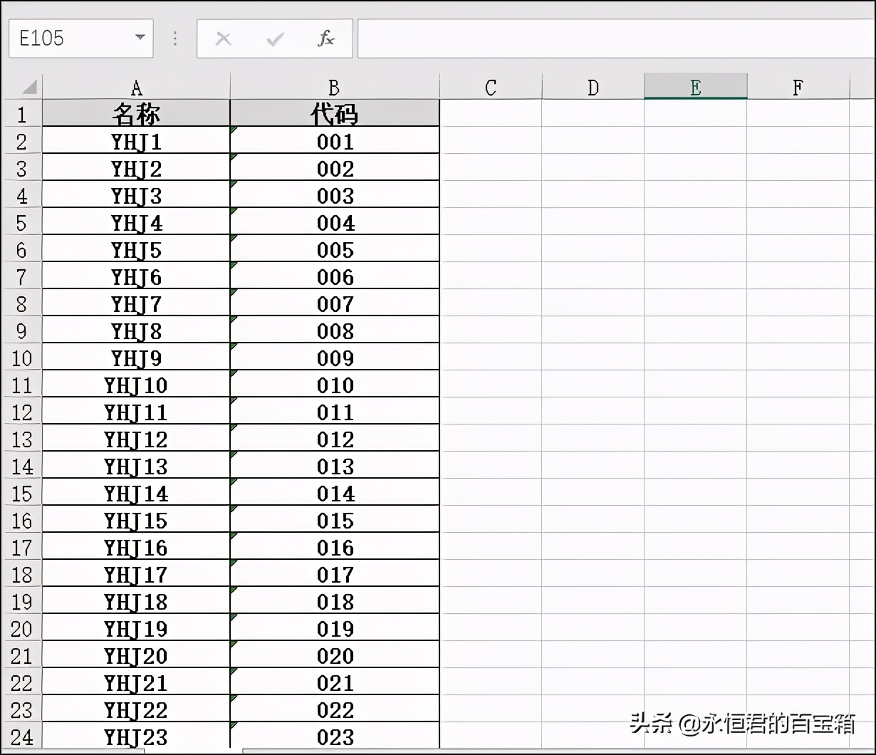Click the 代码 header cell
The image size is (876, 755).
click(335, 114)
